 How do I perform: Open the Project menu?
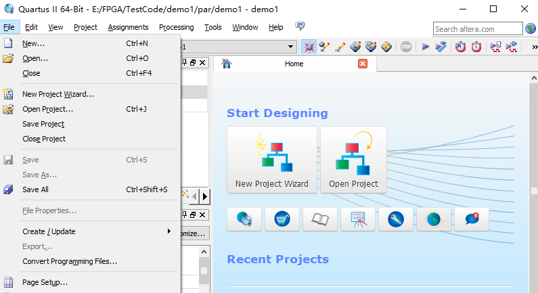[85, 27]
